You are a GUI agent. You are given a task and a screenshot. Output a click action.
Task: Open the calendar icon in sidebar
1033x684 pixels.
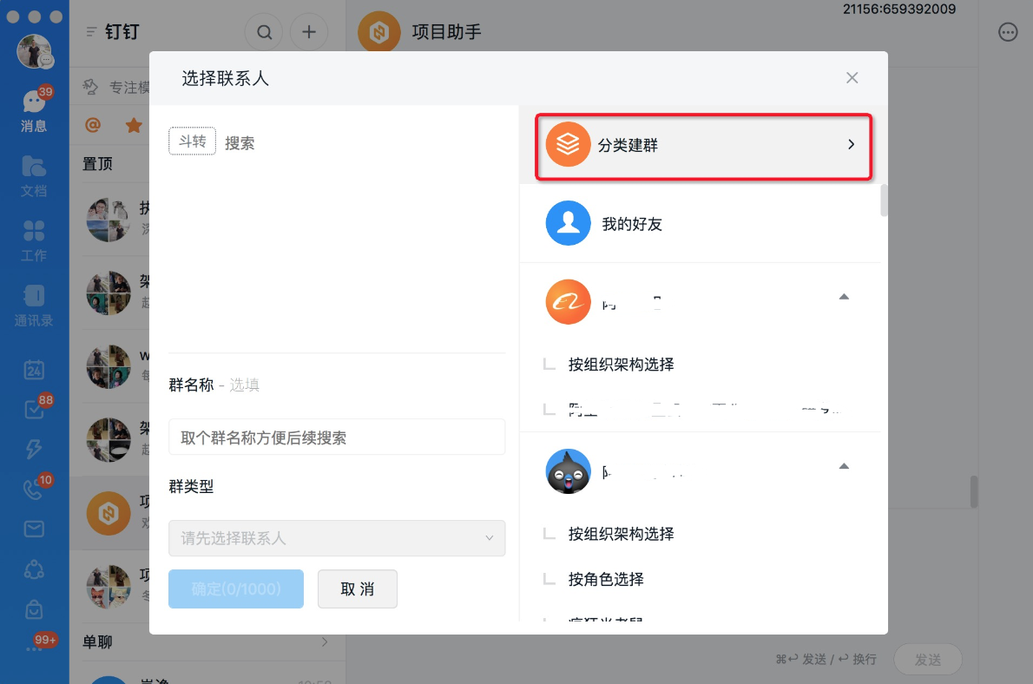click(34, 370)
